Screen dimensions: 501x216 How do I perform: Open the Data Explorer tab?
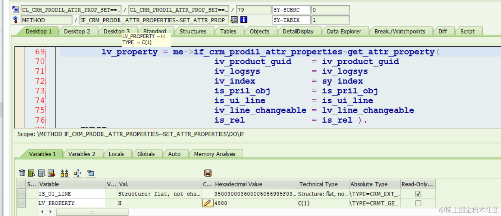(344, 31)
